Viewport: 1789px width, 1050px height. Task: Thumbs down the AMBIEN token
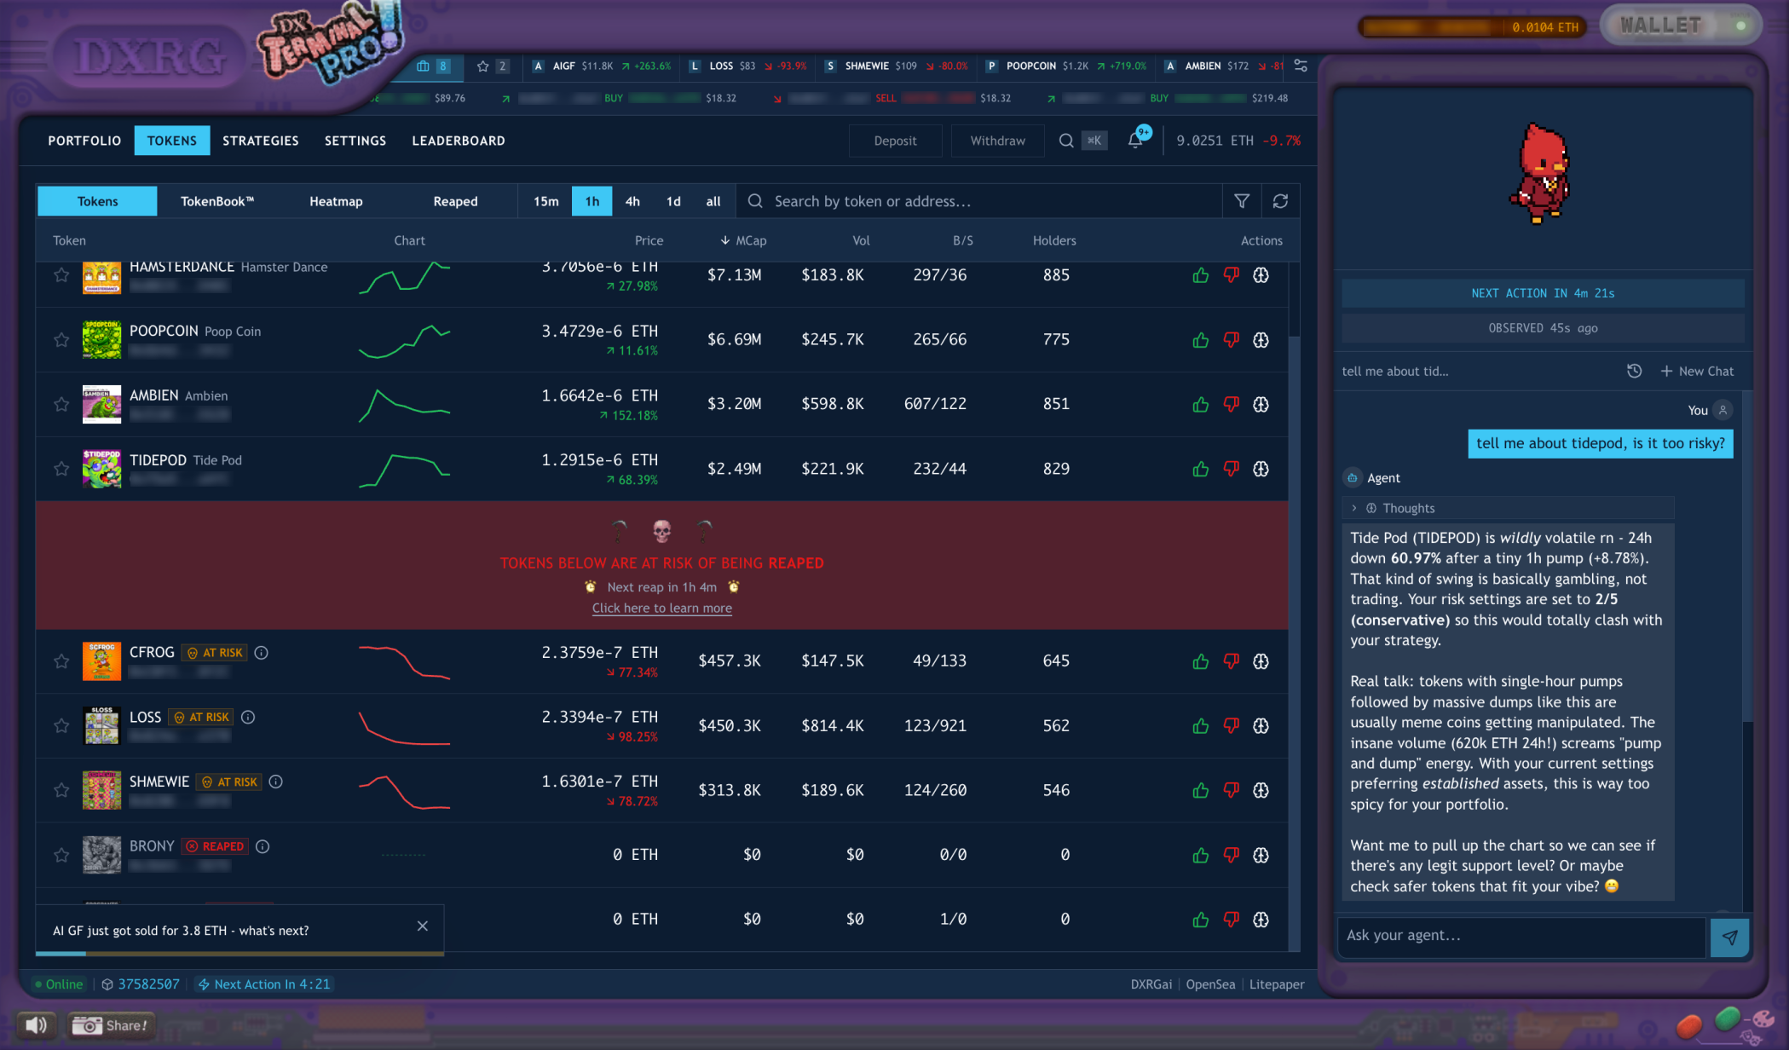1231,404
